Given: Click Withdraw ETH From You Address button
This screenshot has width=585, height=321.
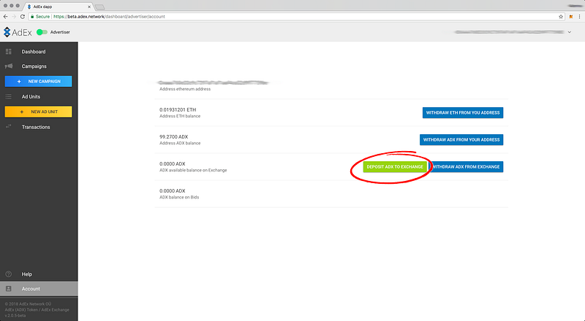Looking at the screenshot, I should [x=463, y=113].
